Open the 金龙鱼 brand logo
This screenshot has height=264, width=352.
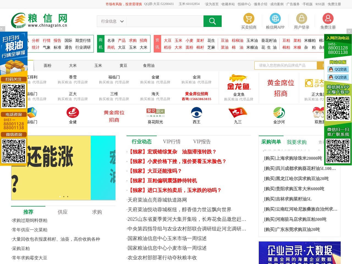tap(238, 82)
